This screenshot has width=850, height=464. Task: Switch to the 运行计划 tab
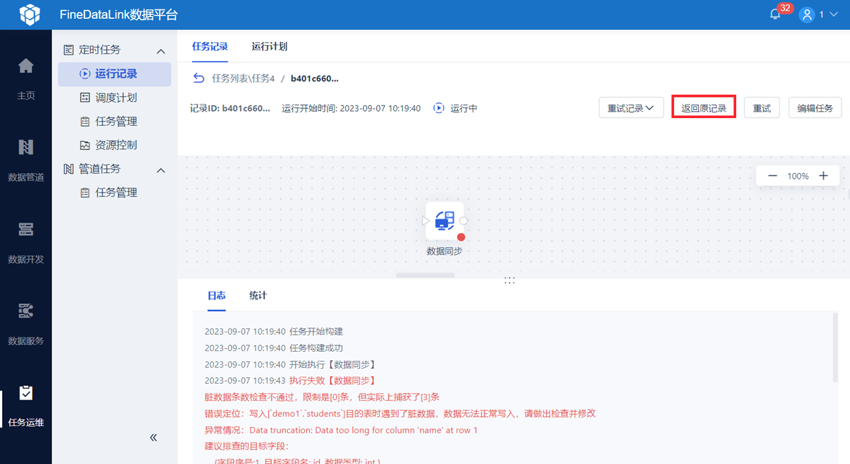(269, 46)
